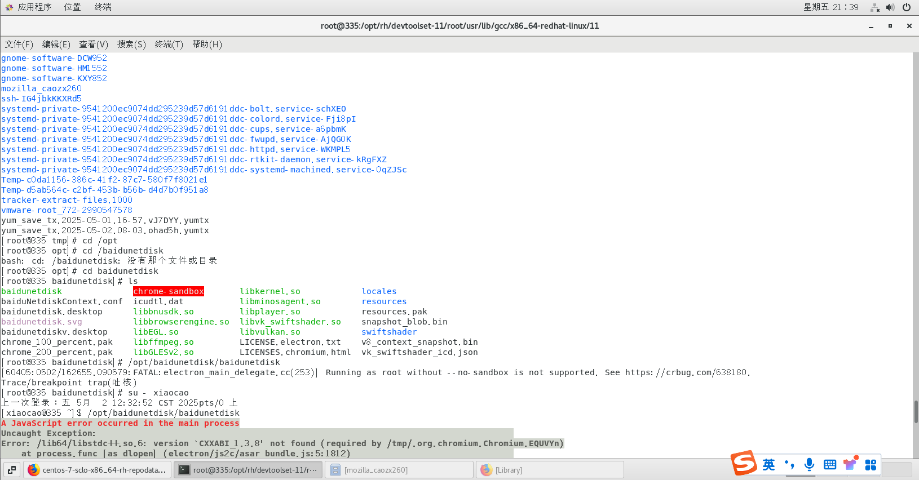
Task: Click the text snapshot_blob.bin
Action: click(x=404, y=322)
